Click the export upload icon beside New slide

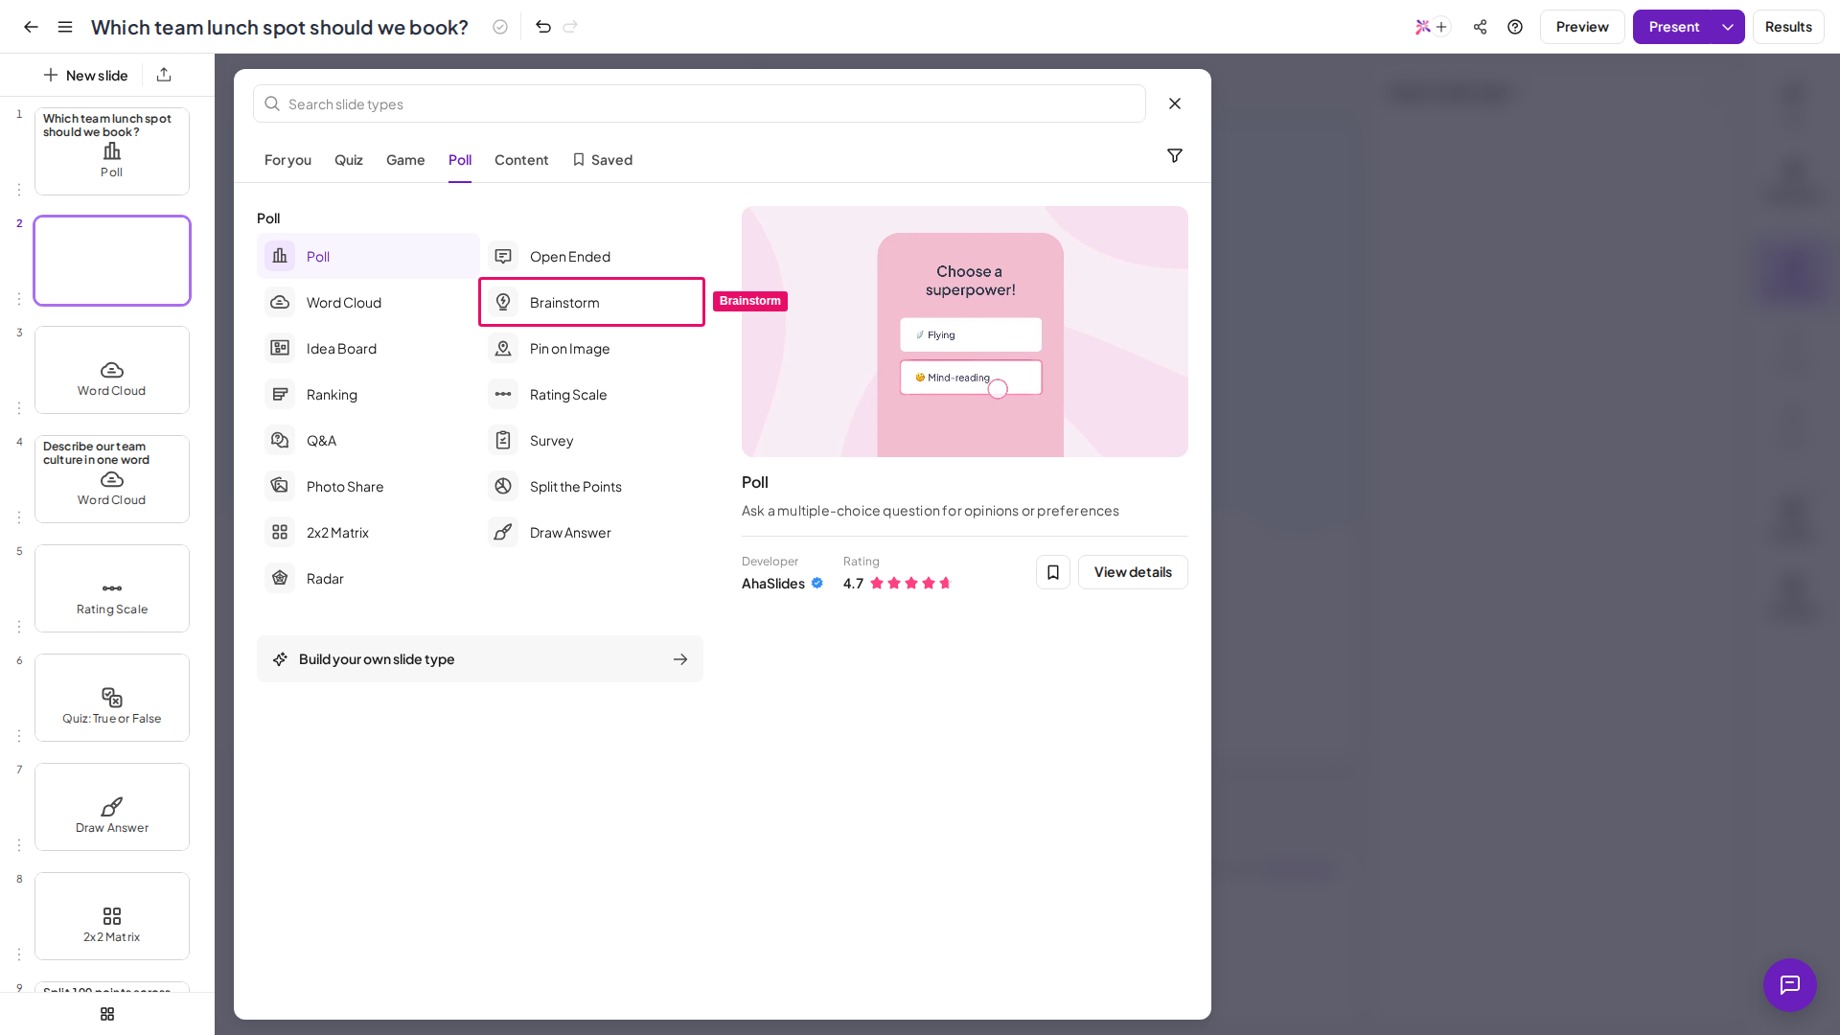(164, 75)
